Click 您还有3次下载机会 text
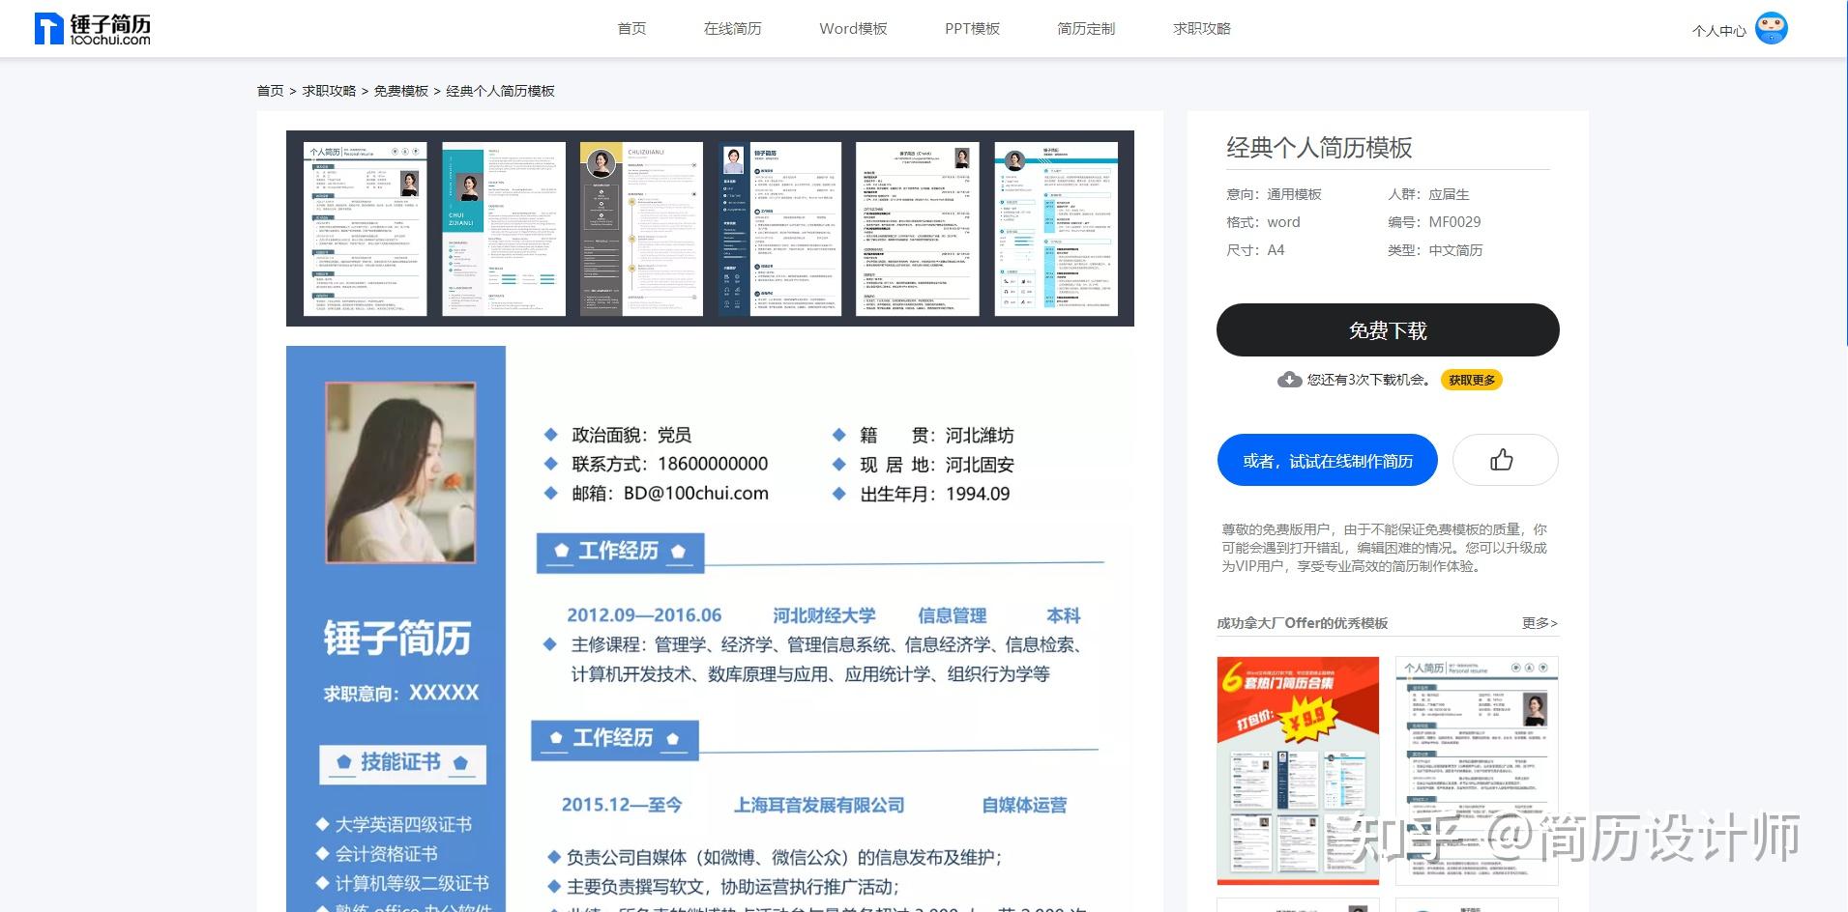 pos(1369,380)
